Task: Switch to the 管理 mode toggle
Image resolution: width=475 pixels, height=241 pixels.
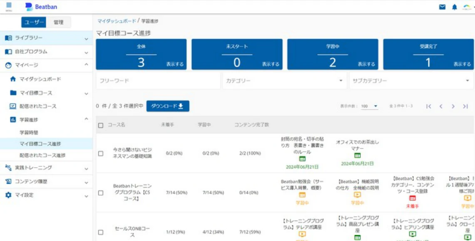Action: pos(58,22)
